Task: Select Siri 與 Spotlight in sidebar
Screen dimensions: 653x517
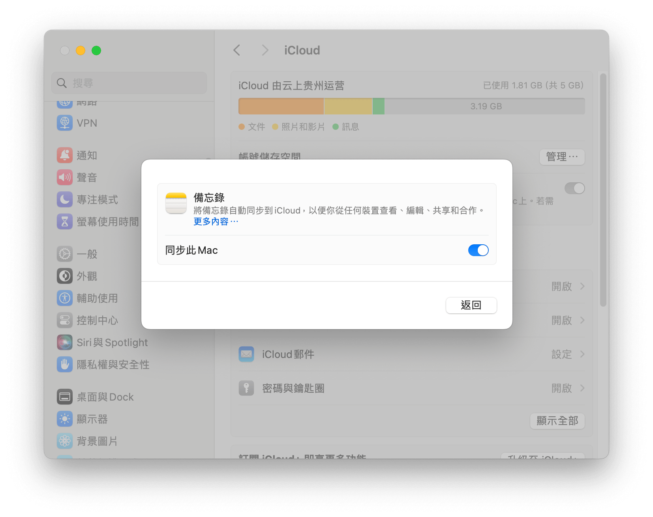Action: click(112, 342)
